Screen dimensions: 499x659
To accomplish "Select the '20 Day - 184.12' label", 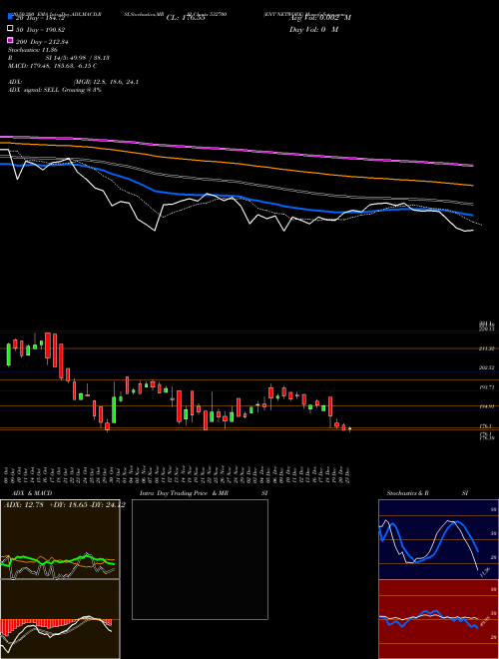I will pyautogui.click(x=40, y=18).
